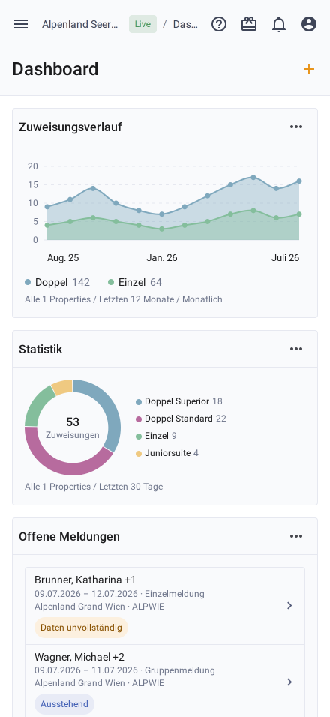The image size is (330, 717).
Task: Open the help question mark icon
Action: 219,24
